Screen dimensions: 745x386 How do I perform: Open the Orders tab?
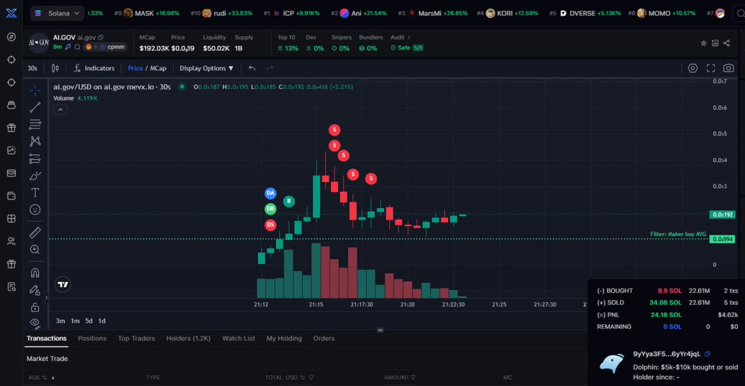[x=323, y=338]
